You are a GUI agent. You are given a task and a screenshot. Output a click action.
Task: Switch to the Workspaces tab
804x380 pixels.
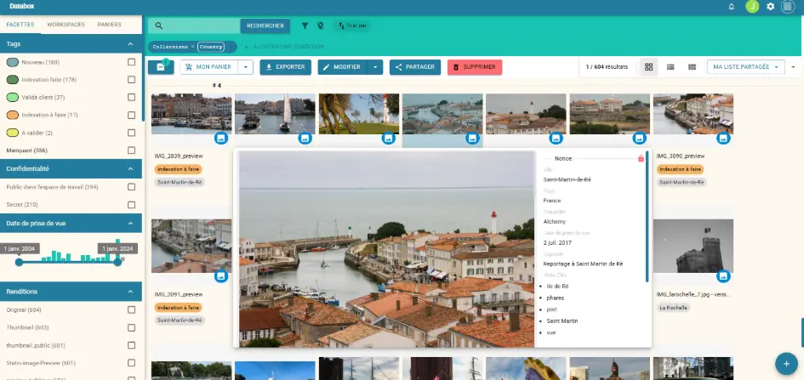tap(65, 25)
